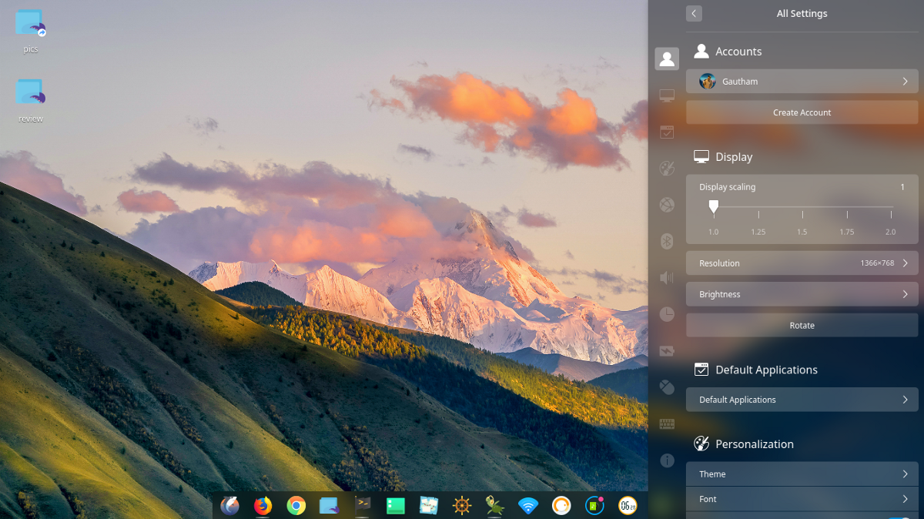This screenshot has height=519, width=924.
Task: Click the Create Account button
Action: click(x=802, y=112)
